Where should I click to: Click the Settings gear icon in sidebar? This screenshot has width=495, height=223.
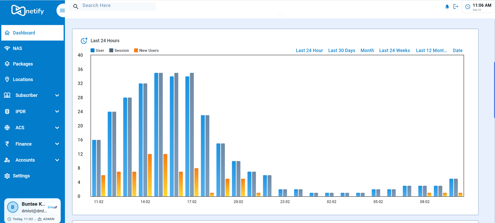tap(7, 176)
